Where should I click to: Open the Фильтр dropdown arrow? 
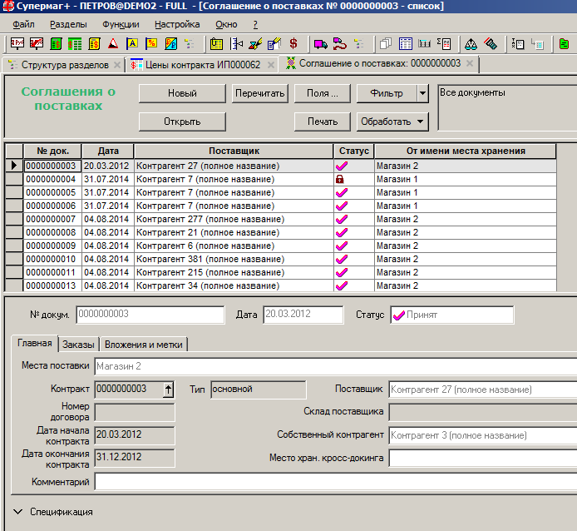pyautogui.click(x=423, y=93)
